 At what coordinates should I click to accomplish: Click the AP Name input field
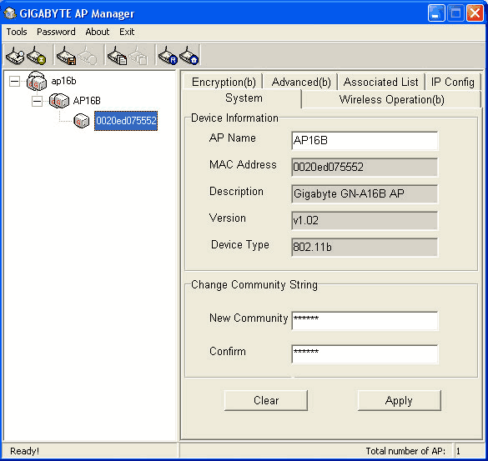click(x=365, y=141)
